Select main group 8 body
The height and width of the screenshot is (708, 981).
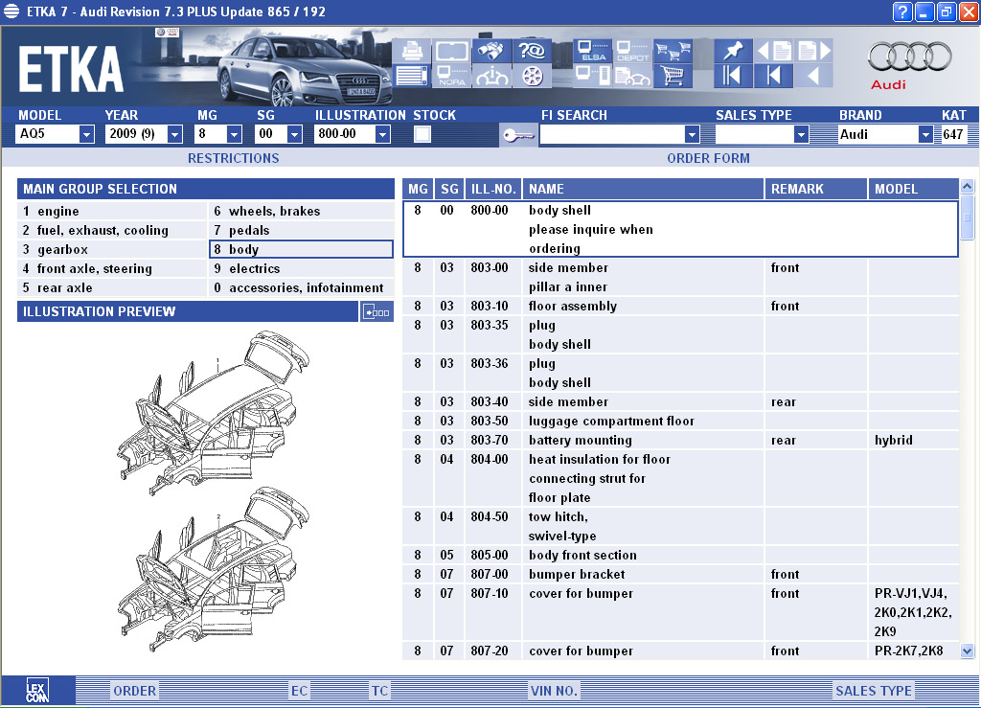[x=302, y=249]
